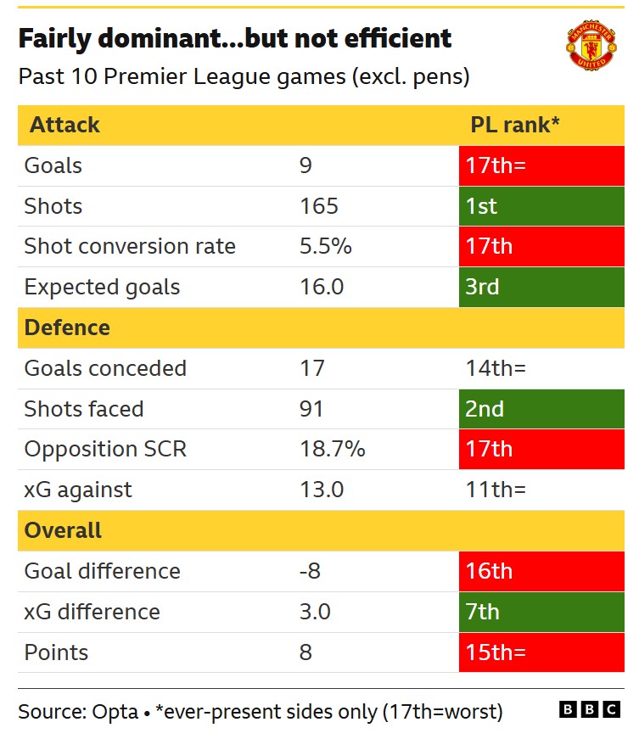The height and width of the screenshot is (739, 639).
Task: Click the BBC logo
Action: [x=590, y=711]
